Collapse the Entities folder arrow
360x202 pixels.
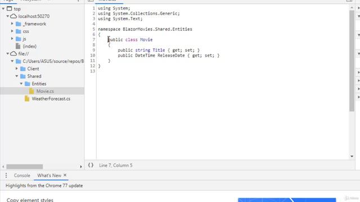tap(21, 84)
